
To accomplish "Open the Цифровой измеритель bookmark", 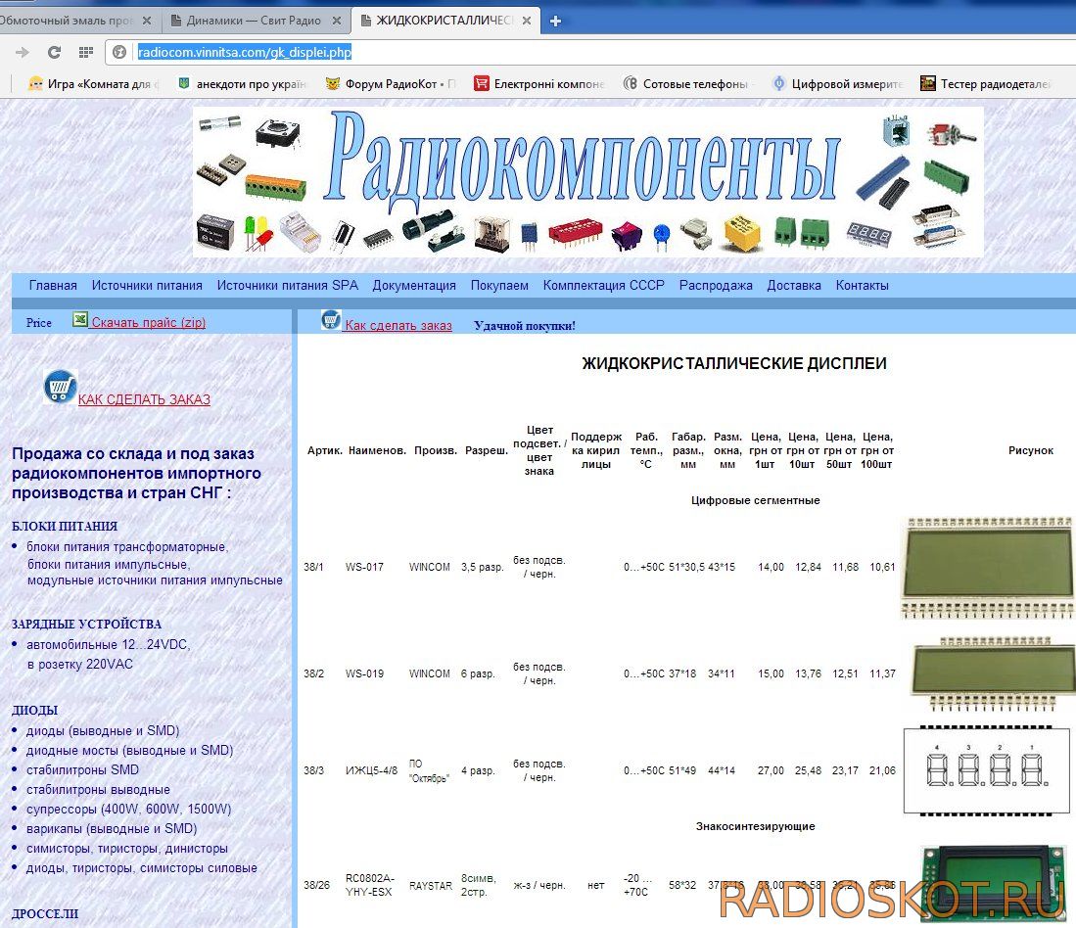I will tap(837, 83).
